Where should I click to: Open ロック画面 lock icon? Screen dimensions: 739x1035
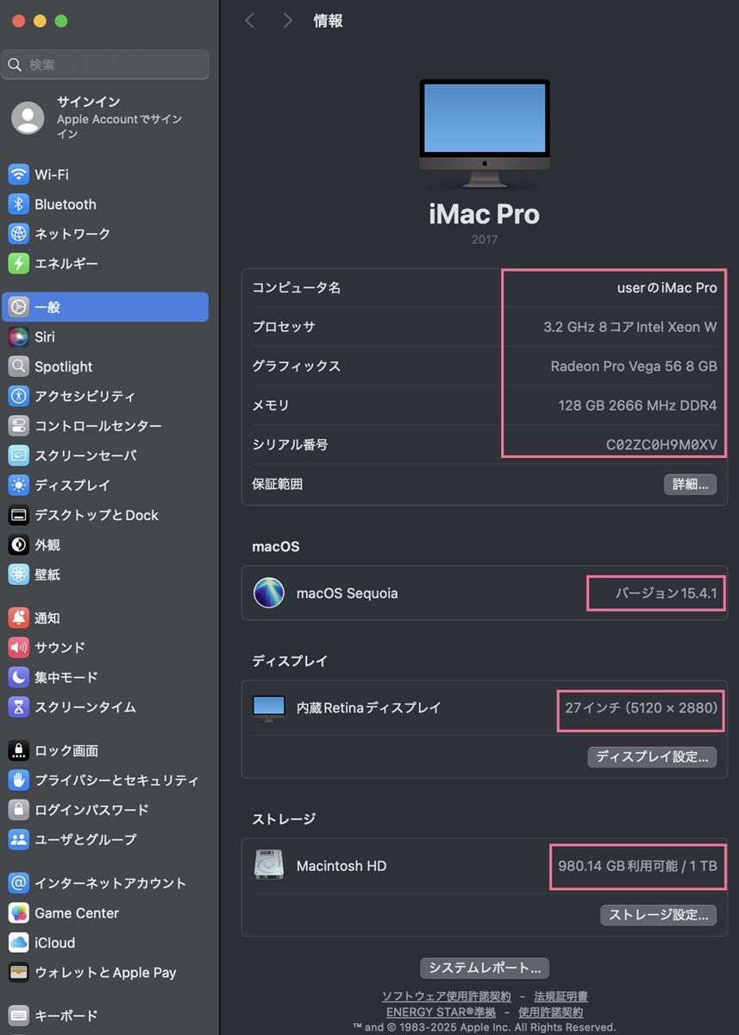[19, 750]
